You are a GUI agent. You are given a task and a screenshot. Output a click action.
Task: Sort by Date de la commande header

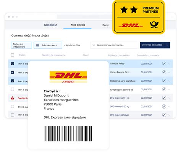(x=148, y=55)
